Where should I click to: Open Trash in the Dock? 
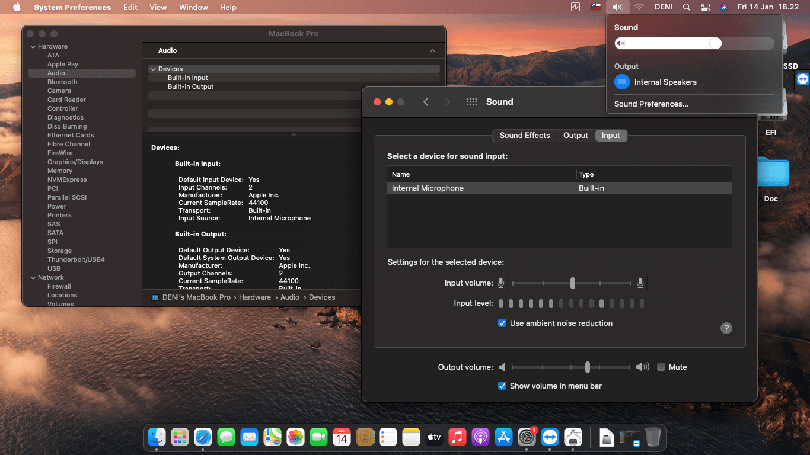pyautogui.click(x=653, y=437)
